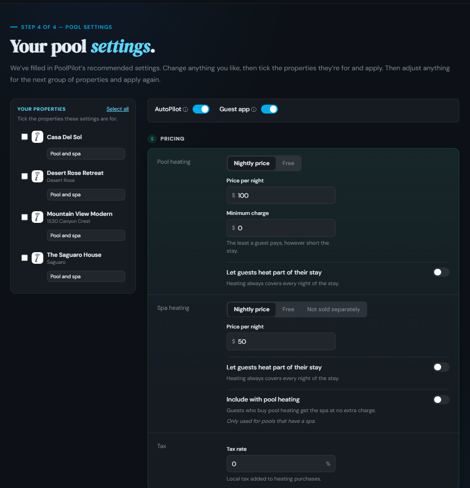Select Nightly price for pool heating
This screenshot has width=470, height=488.
click(x=251, y=163)
